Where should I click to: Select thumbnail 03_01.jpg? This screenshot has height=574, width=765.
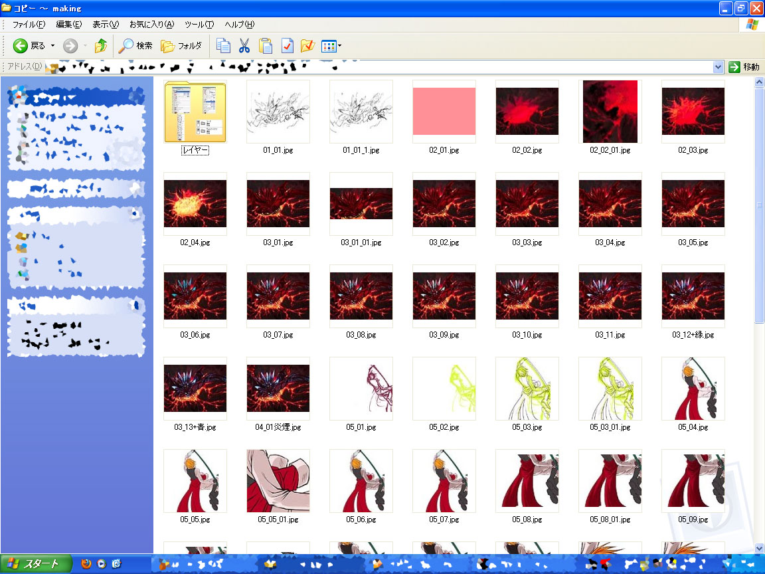pyautogui.click(x=278, y=204)
